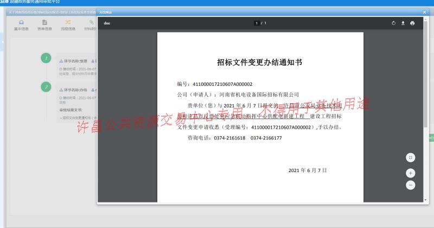Click the 'doc' file title in PDF toolbar
This screenshot has width=434, height=228.
(107, 23)
